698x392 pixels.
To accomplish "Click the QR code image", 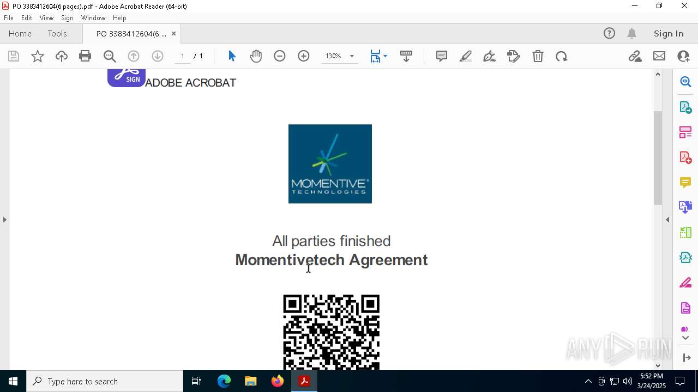I will (x=331, y=332).
